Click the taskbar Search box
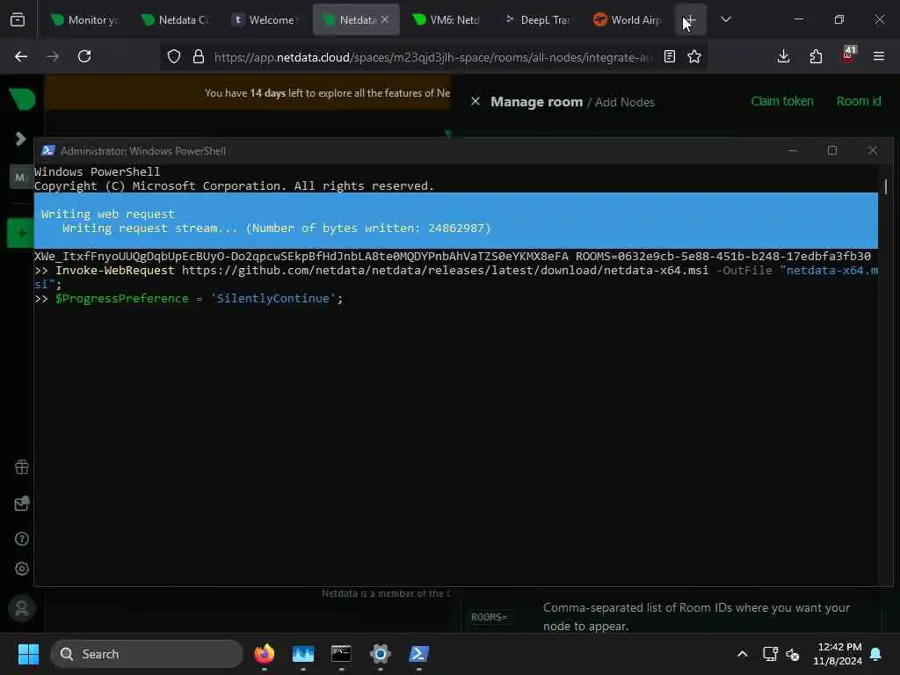This screenshot has width=900, height=675. point(147,654)
